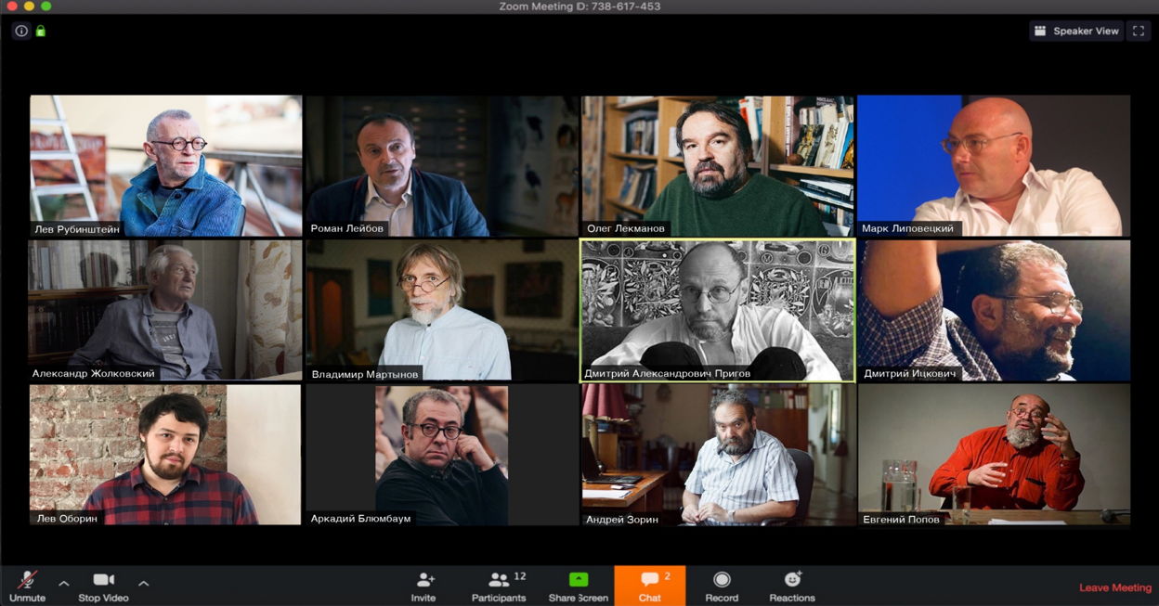The image size is (1159, 606).
Task: Stop Video camera icon
Action: click(x=103, y=580)
